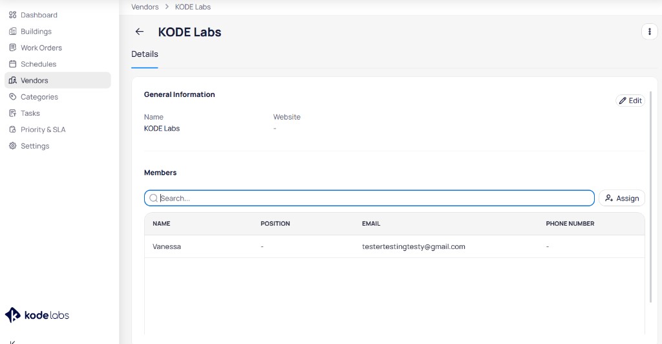Screen dimensions: 662x344
Task: Select the Vanessa member row name
Action: pos(167,246)
